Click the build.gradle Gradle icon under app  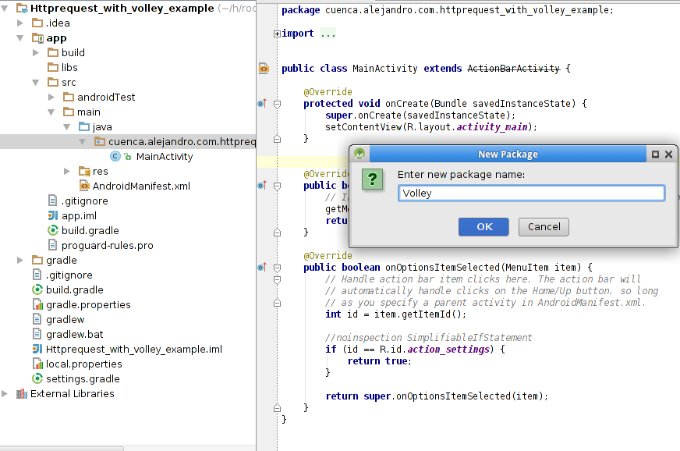(x=53, y=230)
